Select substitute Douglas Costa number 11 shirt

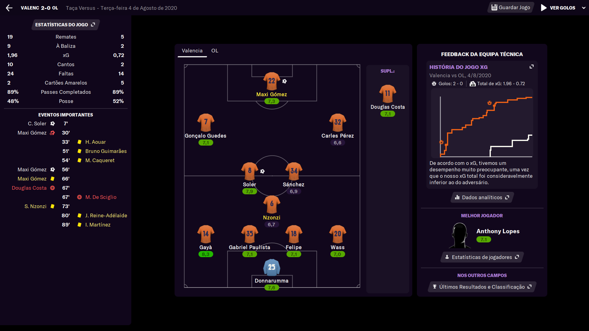(x=387, y=93)
